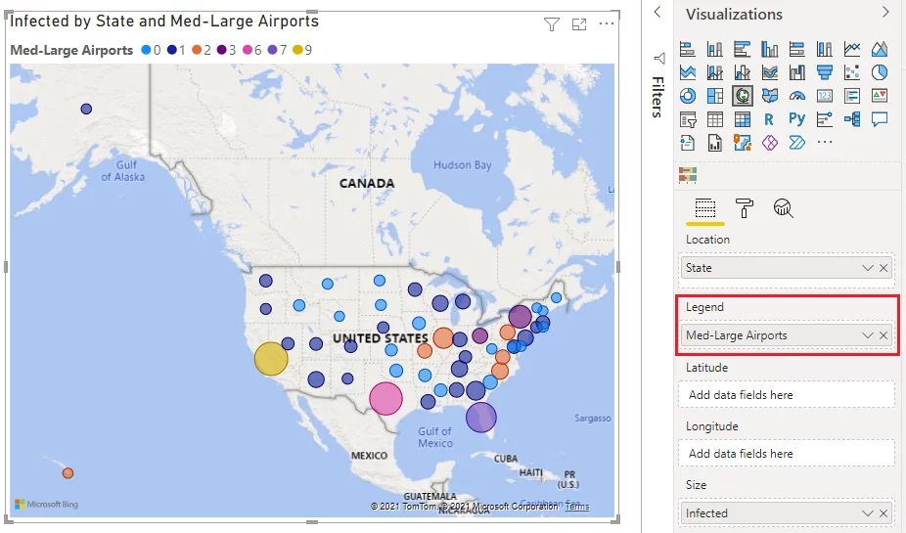This screenshot has width=906, height=533.
Task: Select the R script visual icon
Action: coord(769,119)
